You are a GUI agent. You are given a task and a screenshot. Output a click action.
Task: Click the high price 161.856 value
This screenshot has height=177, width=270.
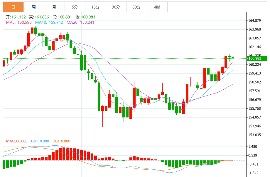click(42, 17)
